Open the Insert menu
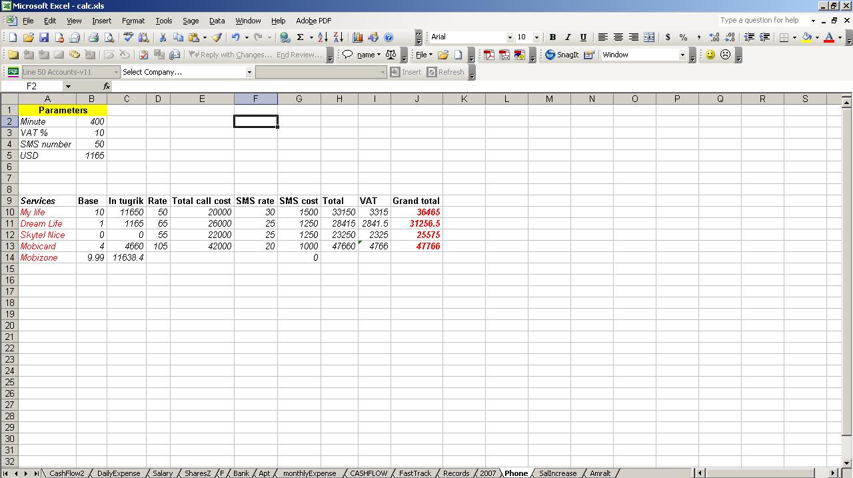 coord(101,21)
